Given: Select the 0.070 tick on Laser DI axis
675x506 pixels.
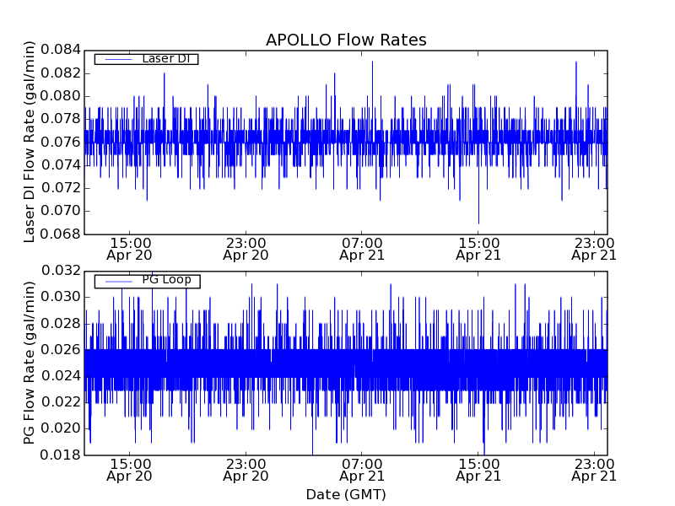Looking at the screenshot, I should point(61,212).
